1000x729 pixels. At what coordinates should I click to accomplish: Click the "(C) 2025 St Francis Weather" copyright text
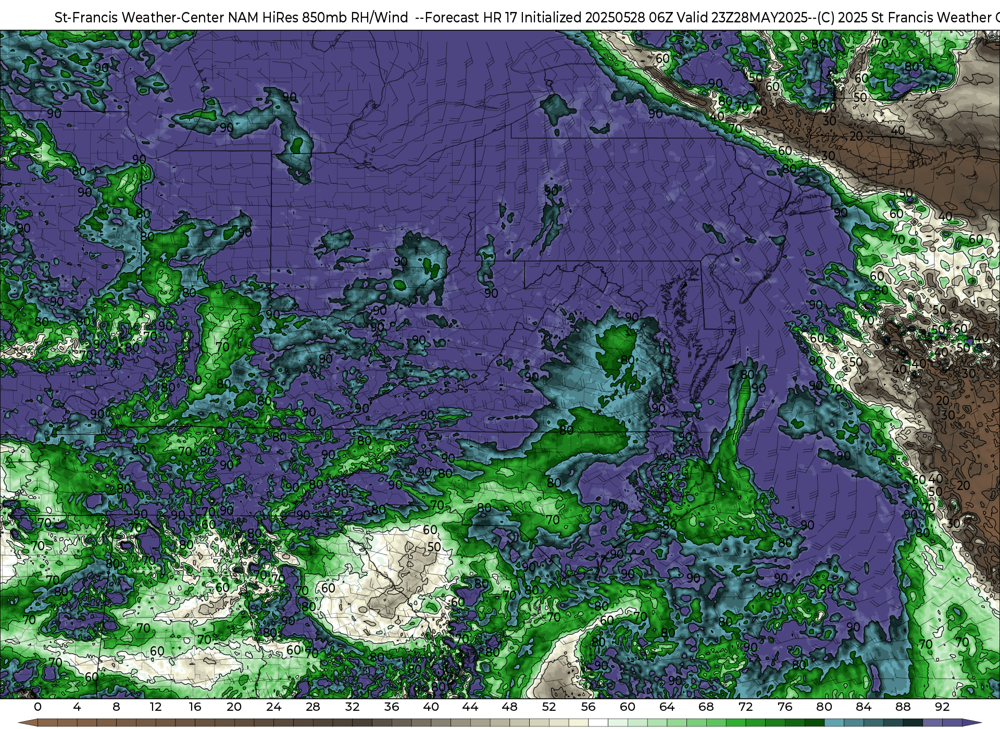click(x=904, y=18)
